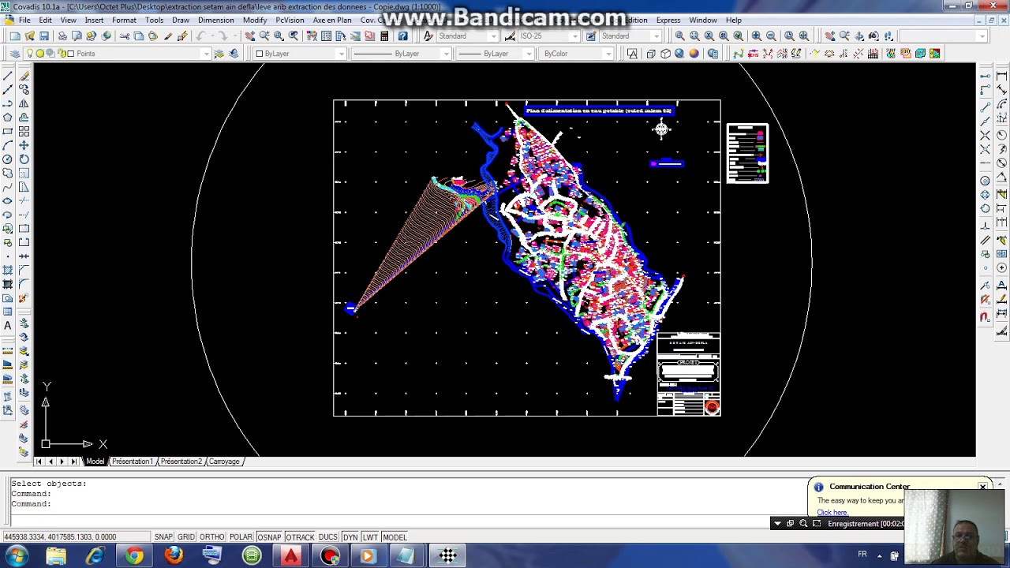The image size is (1010, 568).
Task: Open Chrome from the Windows taskbar
Action: point(134,556)
